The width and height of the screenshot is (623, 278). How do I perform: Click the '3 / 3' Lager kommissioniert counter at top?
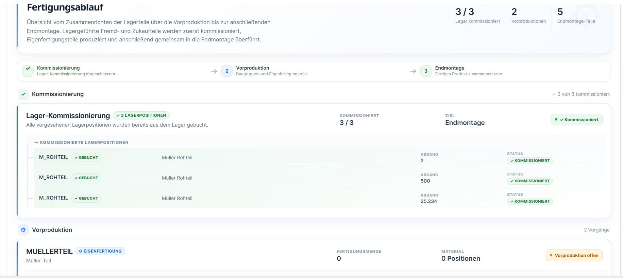(465, 12)
